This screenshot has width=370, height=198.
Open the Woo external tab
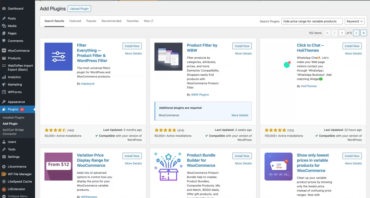[149, 21]
